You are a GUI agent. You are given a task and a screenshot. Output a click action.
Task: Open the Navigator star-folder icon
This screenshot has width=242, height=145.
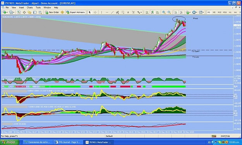29,12
